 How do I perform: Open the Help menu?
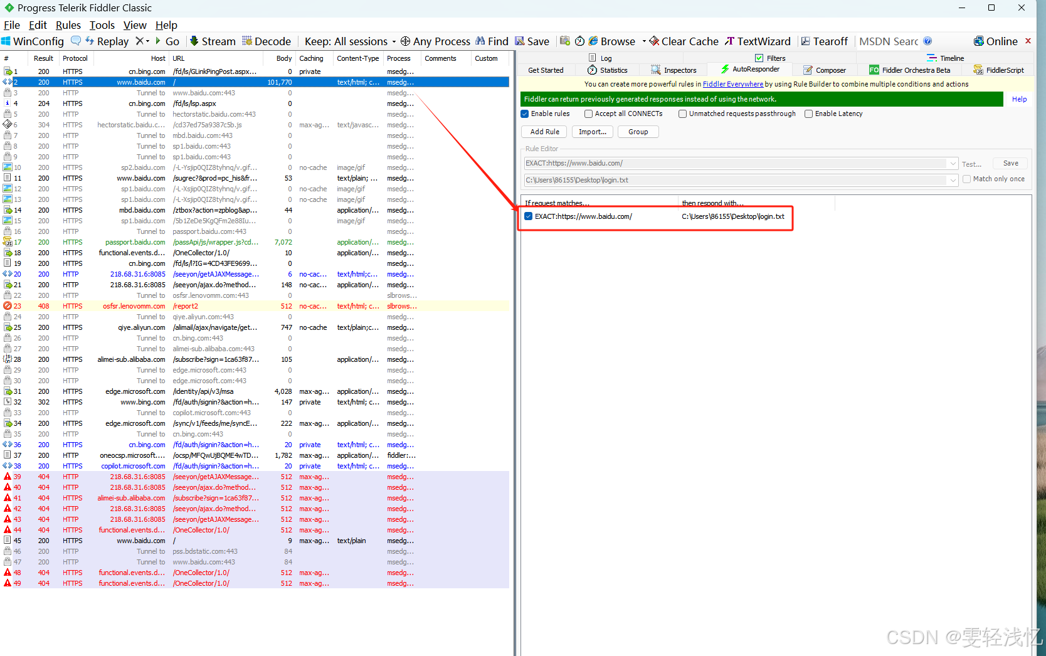166,25
